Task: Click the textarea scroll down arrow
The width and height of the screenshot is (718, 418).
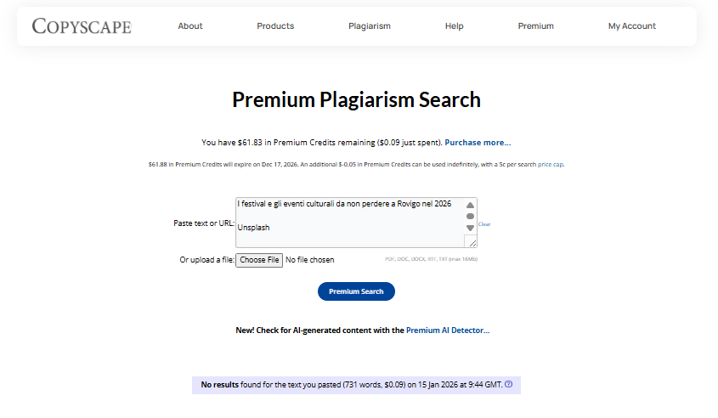Action: click(x=470, y=228)
